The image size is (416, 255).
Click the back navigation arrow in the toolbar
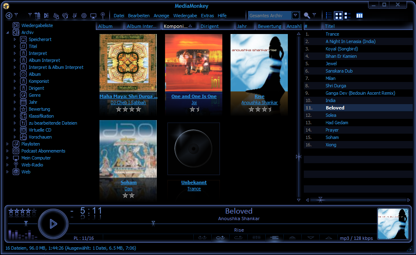pos(9,16)
